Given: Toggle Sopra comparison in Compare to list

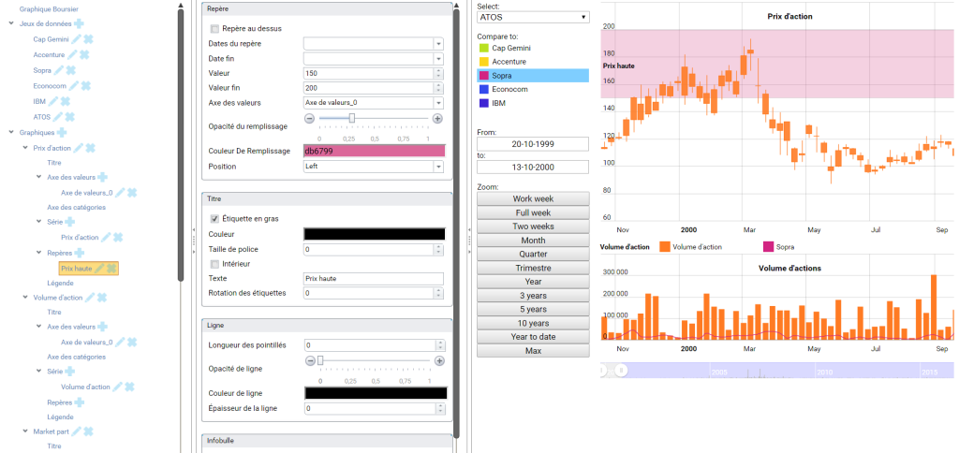Looking at the screenshot, I should pos(533,76).
